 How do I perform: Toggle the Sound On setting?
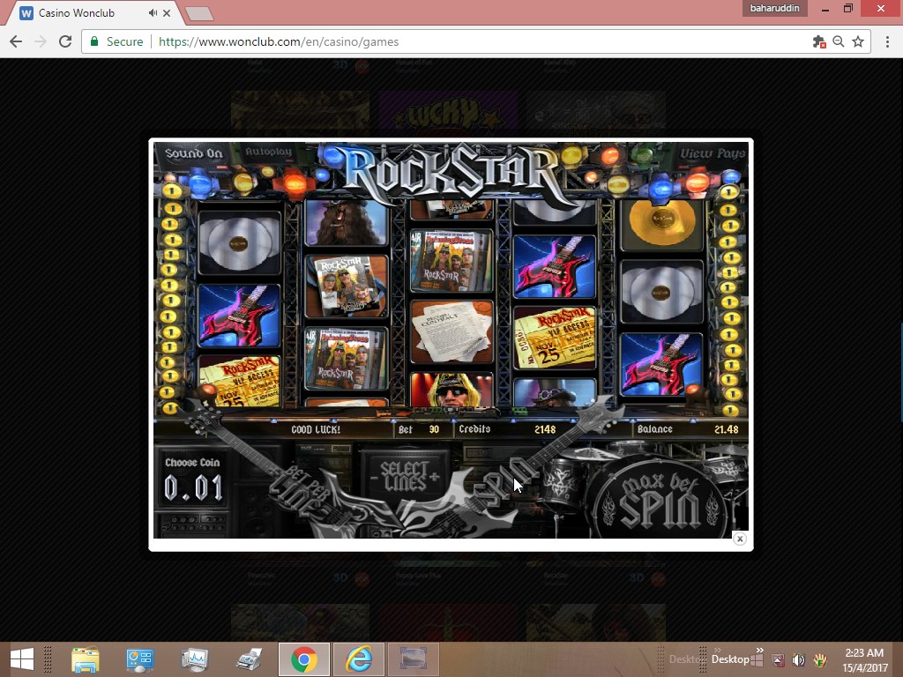[193, 153]
